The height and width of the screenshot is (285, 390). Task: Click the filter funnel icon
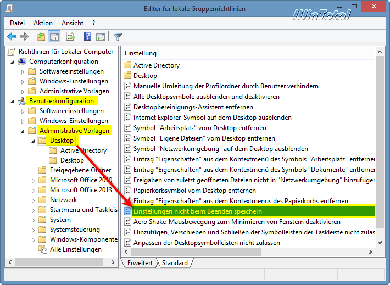tap(118, 37)
